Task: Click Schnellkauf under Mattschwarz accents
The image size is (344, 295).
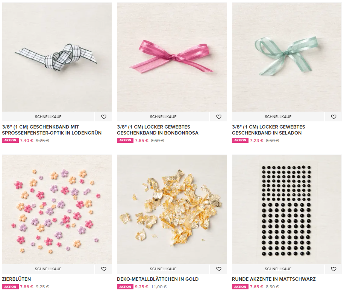Action: (278, 269)
